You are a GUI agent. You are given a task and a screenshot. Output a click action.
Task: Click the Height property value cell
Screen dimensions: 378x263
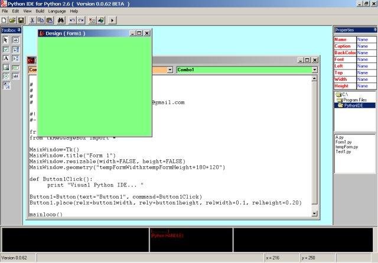coord(366,86)
